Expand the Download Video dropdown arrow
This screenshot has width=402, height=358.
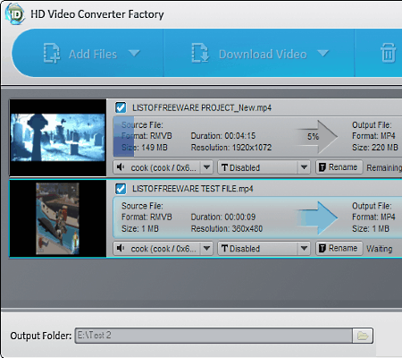pos(322,54)
